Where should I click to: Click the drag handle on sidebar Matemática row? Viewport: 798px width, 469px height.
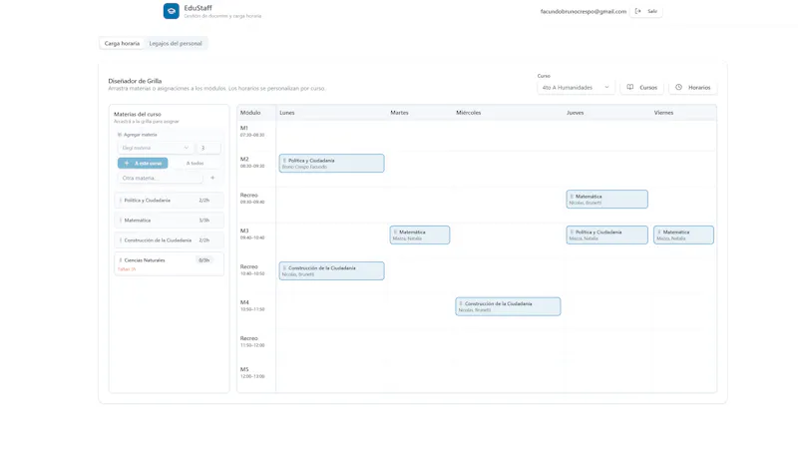(121, 221)
